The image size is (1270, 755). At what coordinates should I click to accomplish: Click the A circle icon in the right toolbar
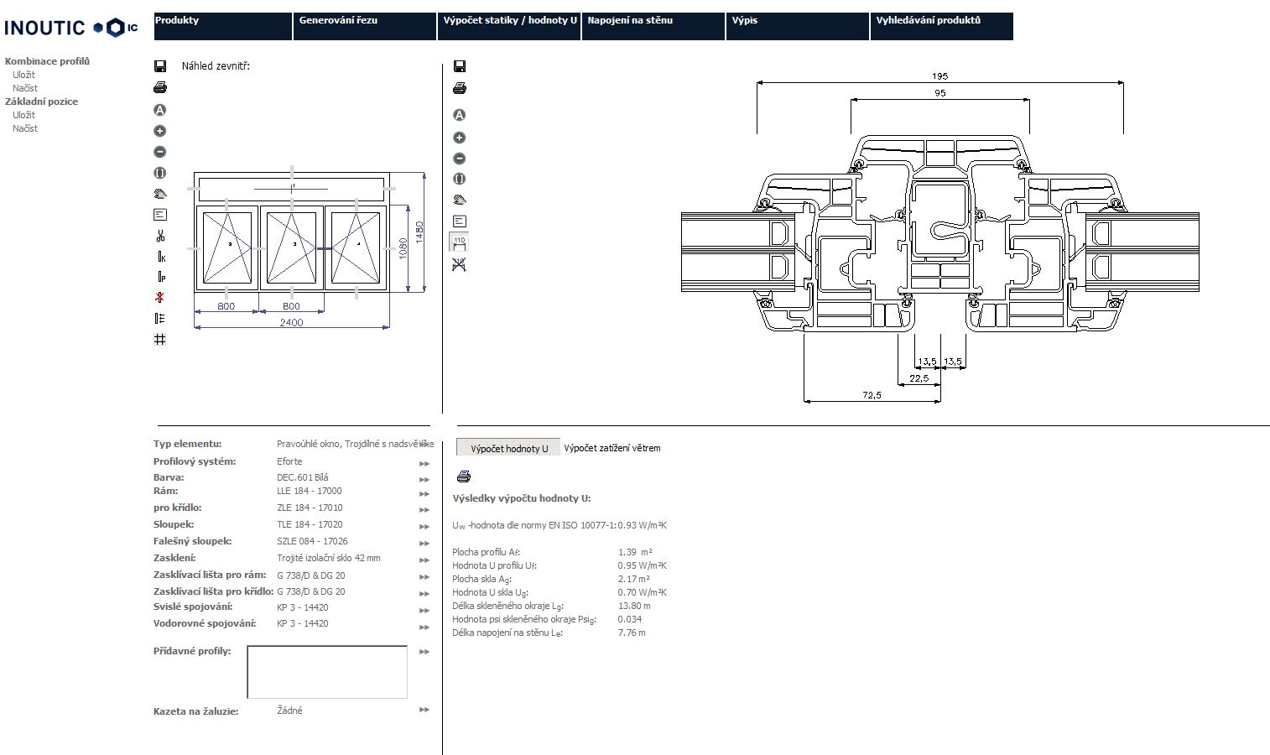(x=459, y=114)
